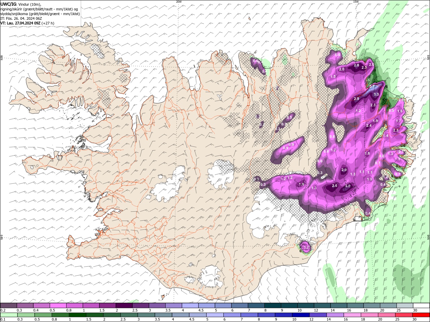
Task: Select lower legend swatch between 10 and 12
Action: point(300,315)
